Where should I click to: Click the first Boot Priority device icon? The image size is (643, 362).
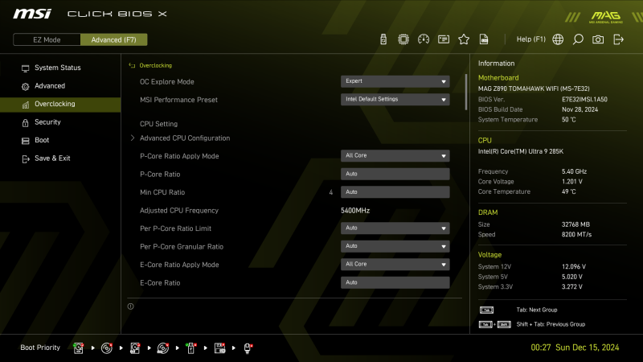click(x=79, y=348)
